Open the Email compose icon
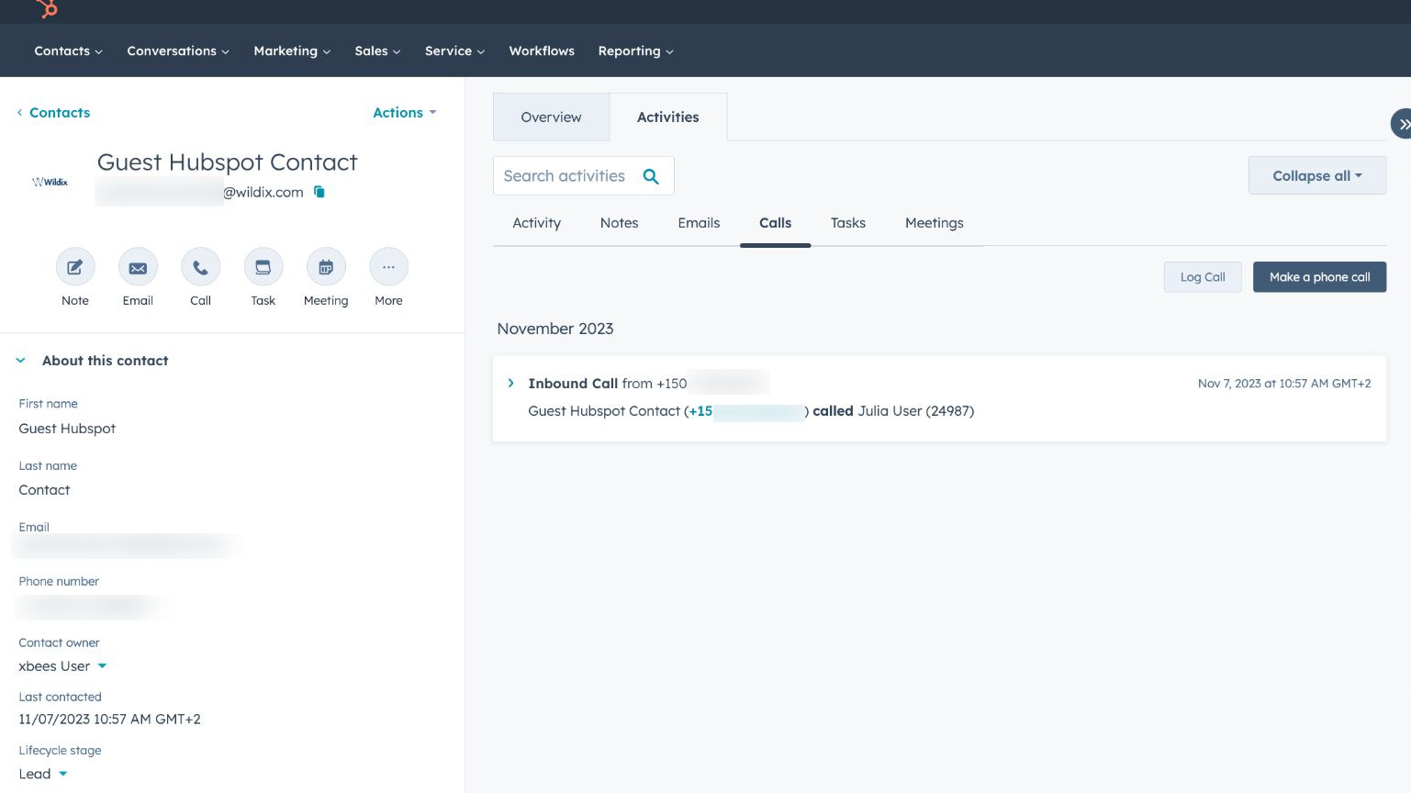 pyautogui.click(x=138, y=267)
